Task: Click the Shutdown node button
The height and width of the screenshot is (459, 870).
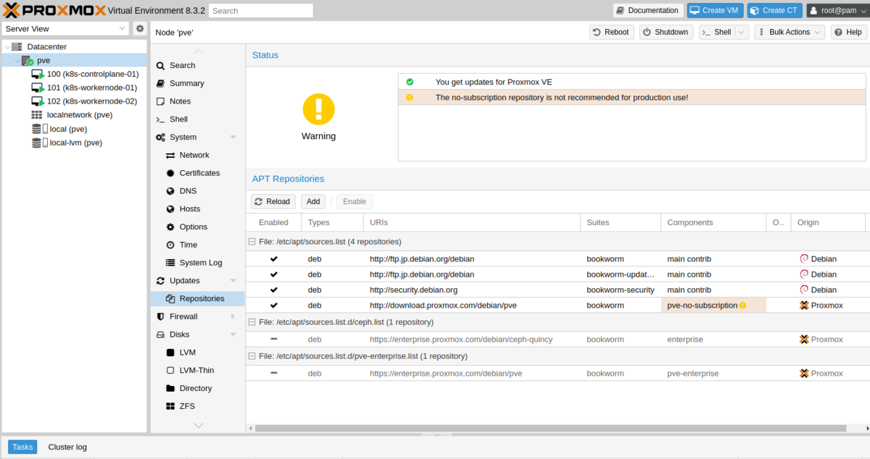Action: click(x=666, y=32)
